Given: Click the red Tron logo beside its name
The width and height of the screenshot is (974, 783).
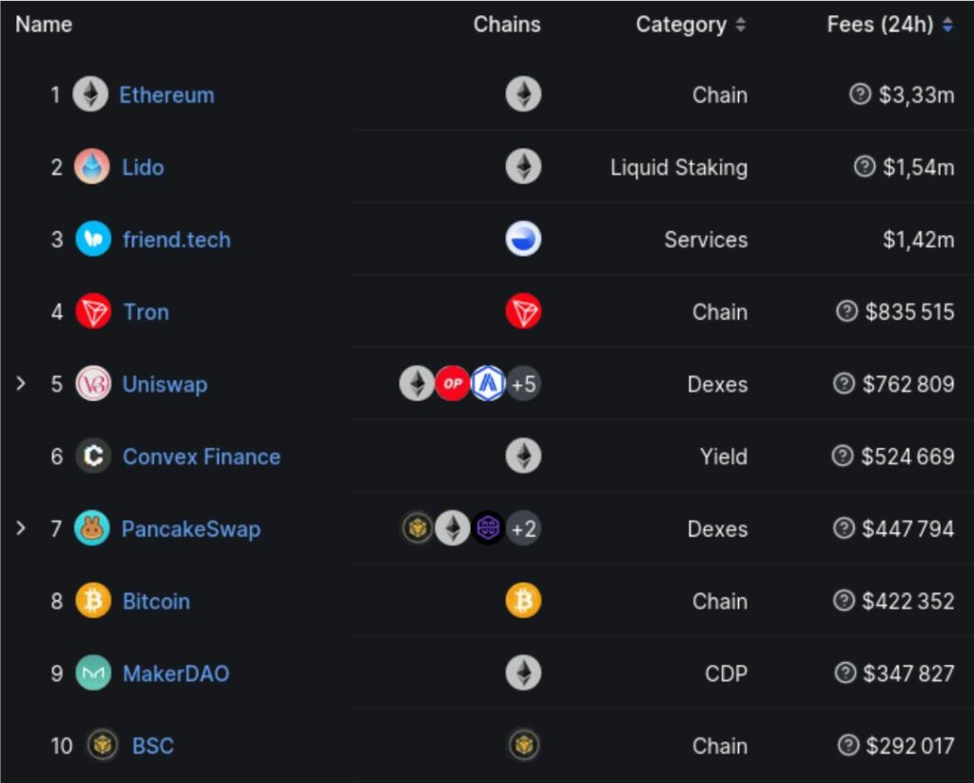Looking at the screenshot, I should pyautogui.click(x=92, y=312).
